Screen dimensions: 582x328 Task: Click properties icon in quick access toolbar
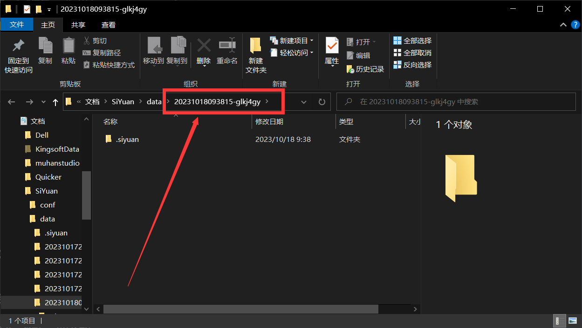coord(27,9)
